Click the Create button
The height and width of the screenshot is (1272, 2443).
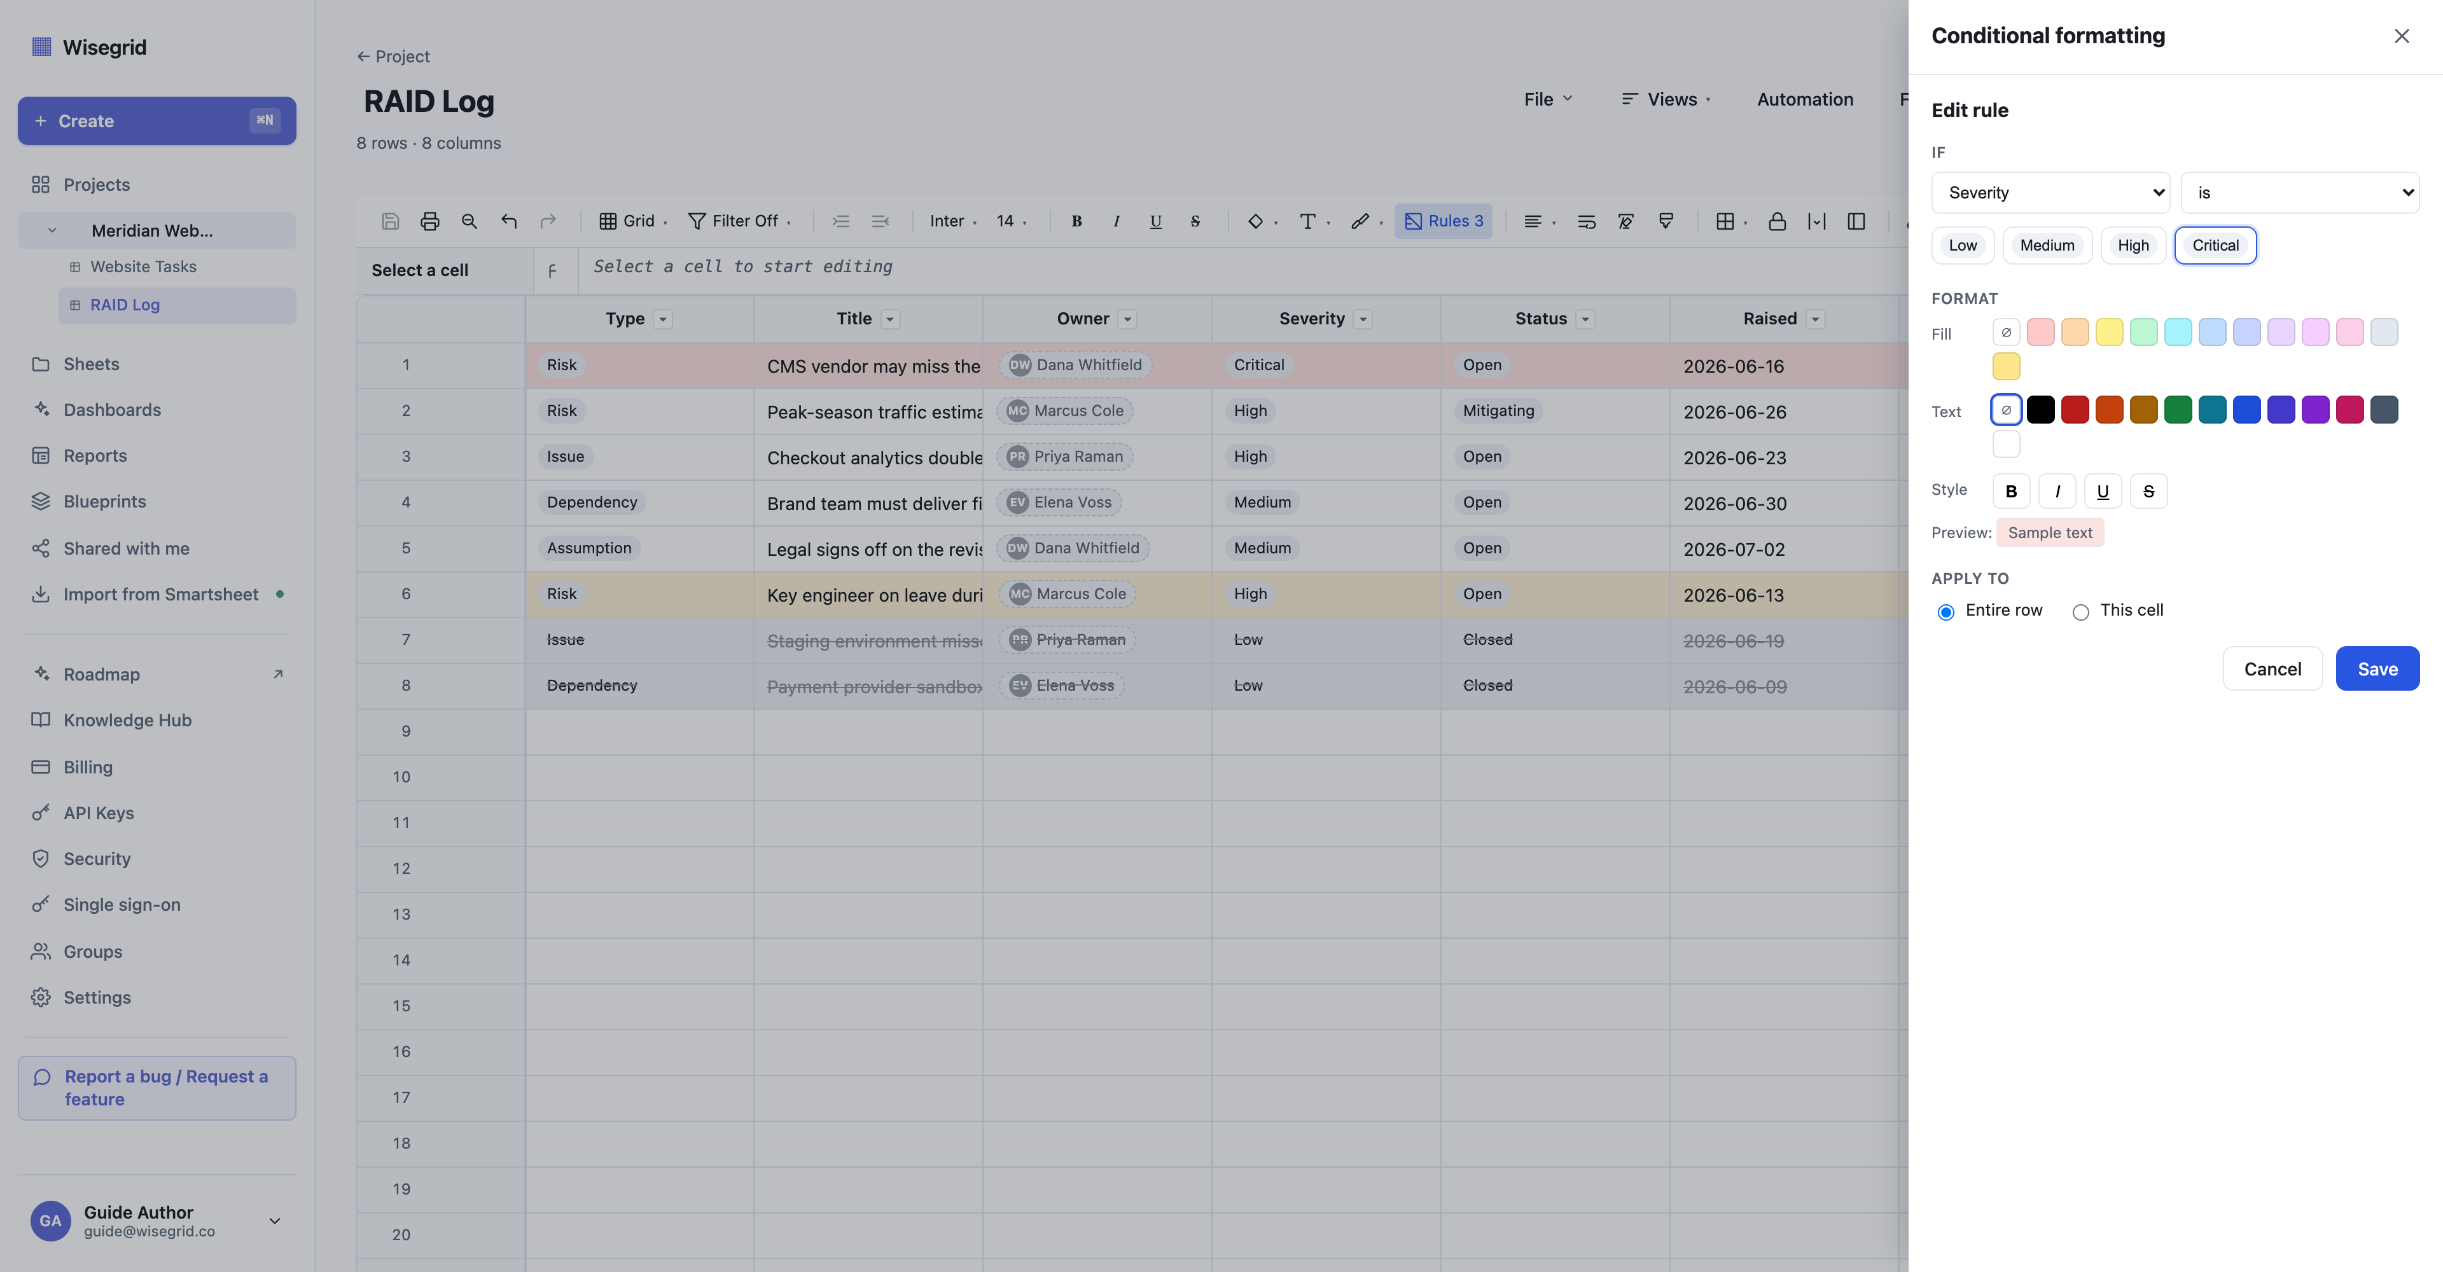(x=157, y=120)
